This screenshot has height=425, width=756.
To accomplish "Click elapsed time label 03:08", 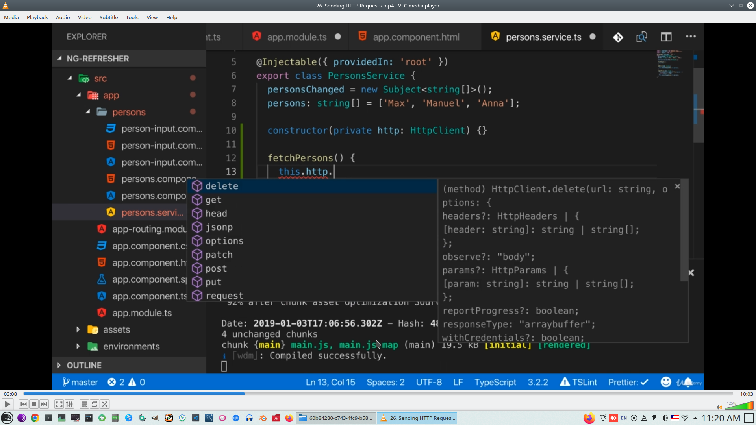I will tap(10, 394).
